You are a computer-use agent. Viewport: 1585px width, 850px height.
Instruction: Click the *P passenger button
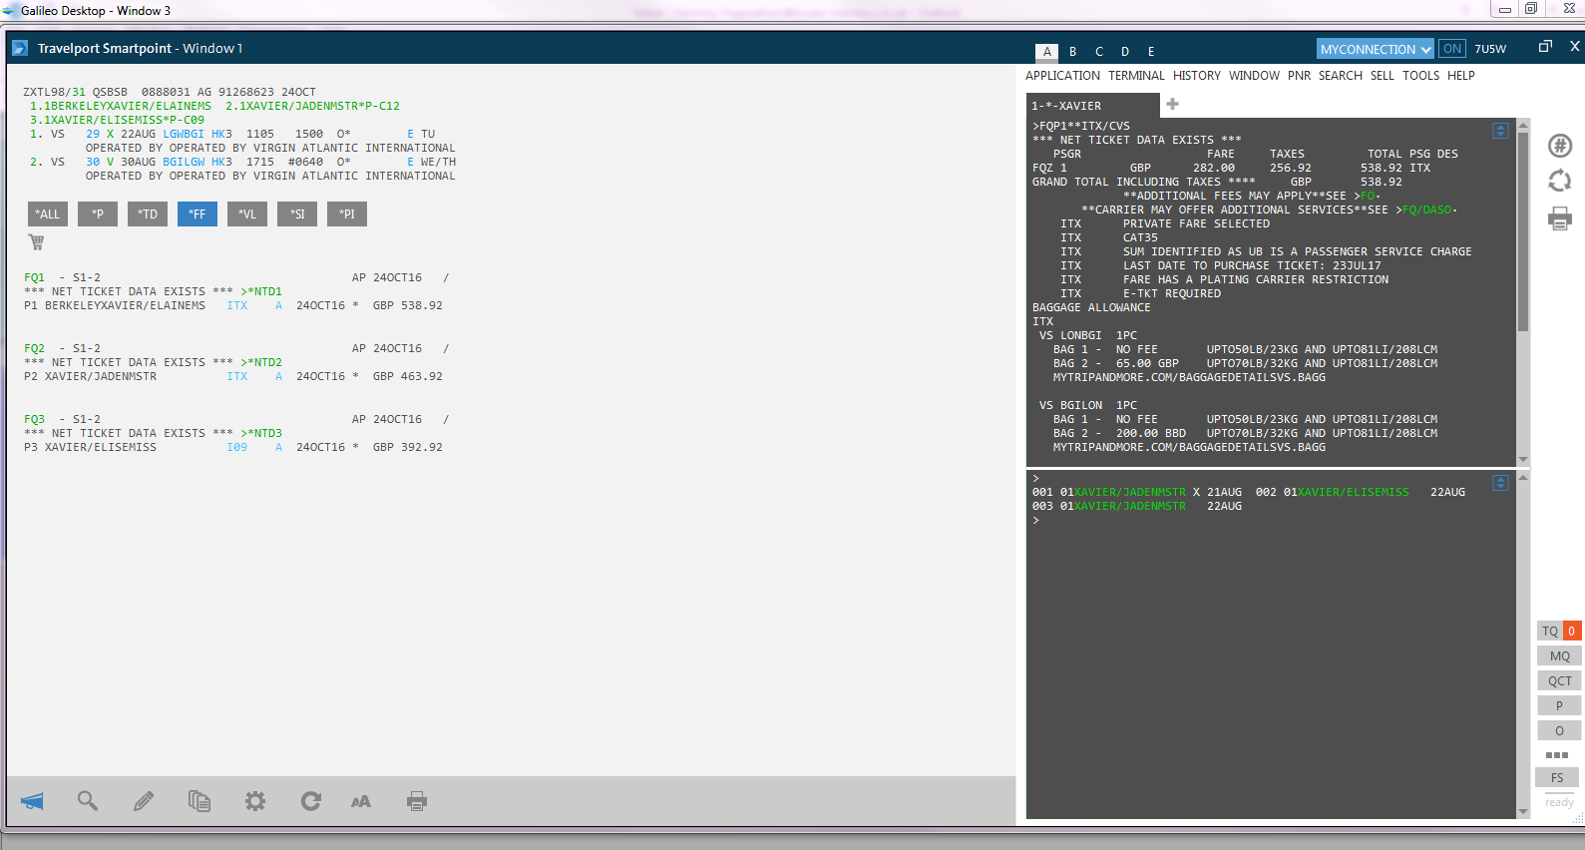(x=98, y=213)
